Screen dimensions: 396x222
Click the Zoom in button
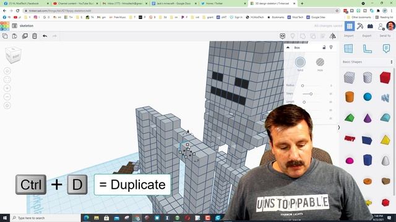click(x=7, y=88)
